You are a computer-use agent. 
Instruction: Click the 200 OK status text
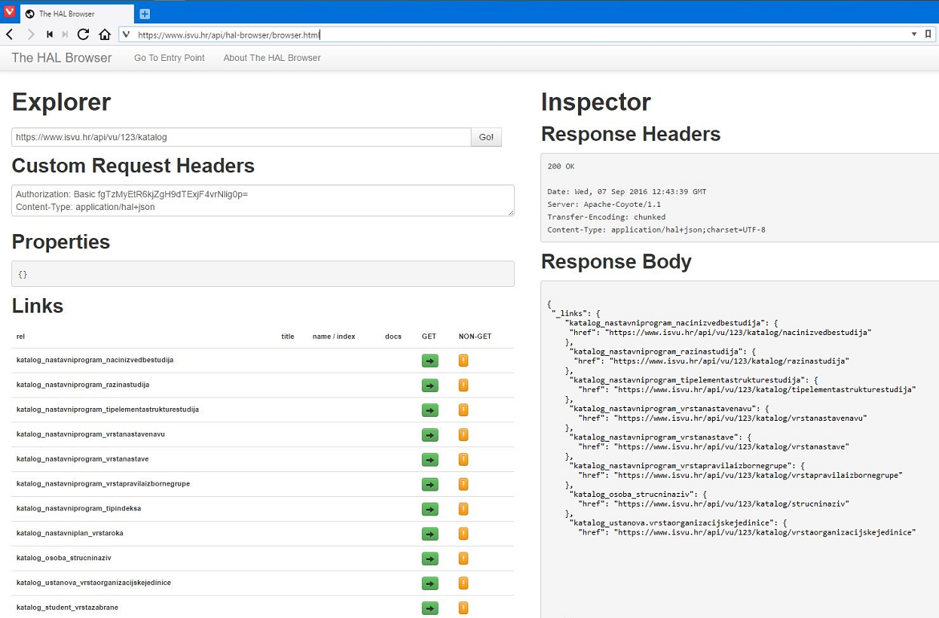click(561, 167)
